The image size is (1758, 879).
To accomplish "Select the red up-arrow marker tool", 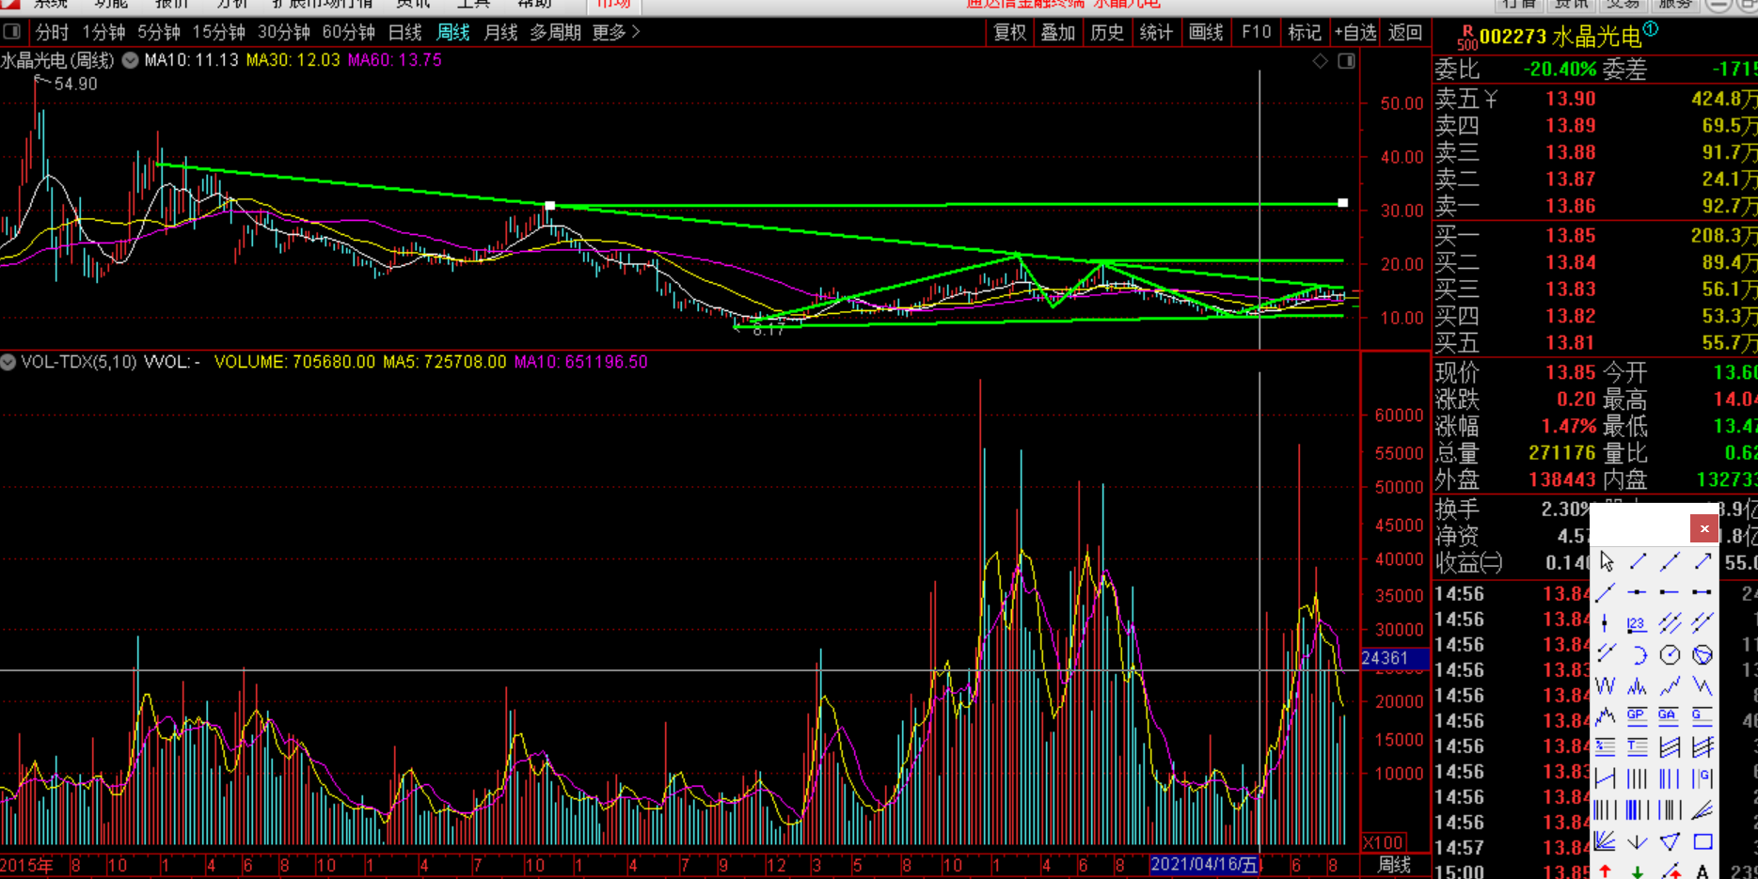I will (1606, 871).
